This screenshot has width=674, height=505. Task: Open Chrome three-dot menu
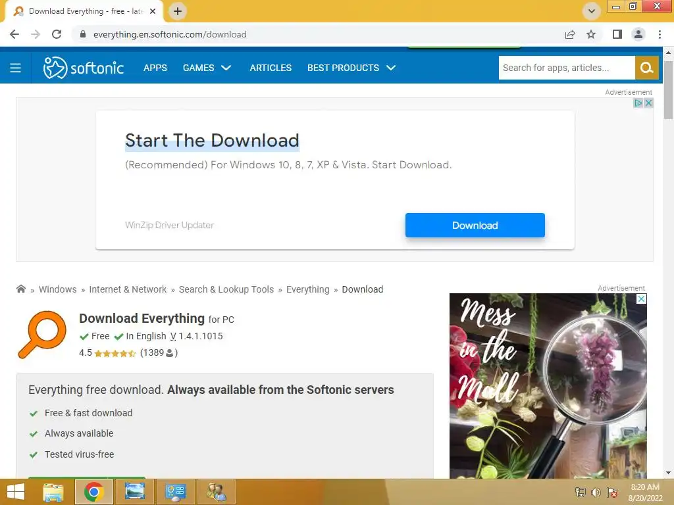[660, 34]
